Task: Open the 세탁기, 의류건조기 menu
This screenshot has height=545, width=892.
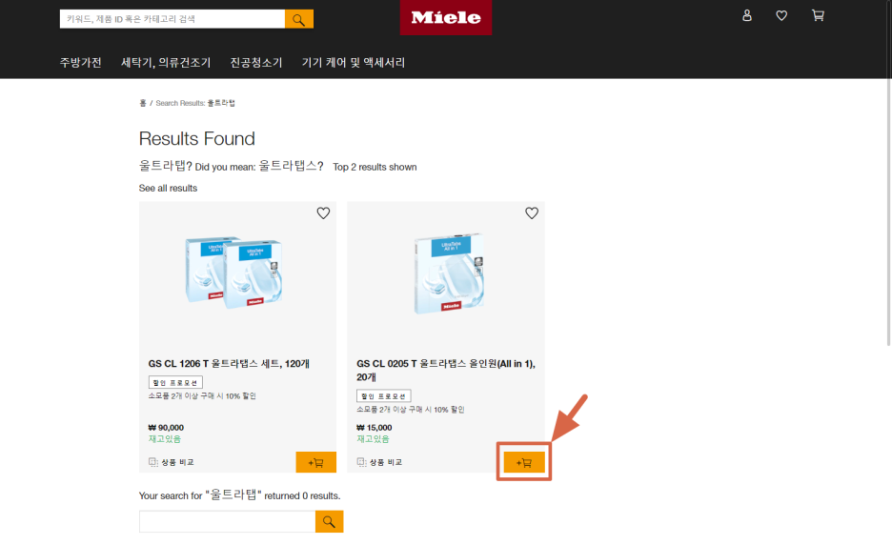Action: pos(166,63)
